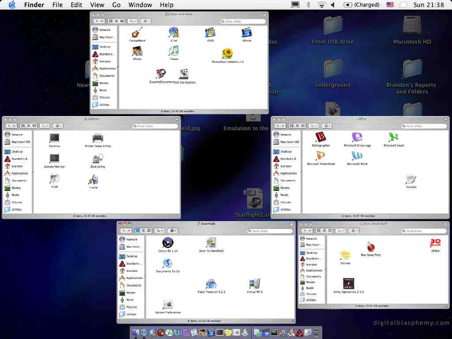Click the Essentials window search field
The width and height of the screenshot is (452, 339).
270,231
